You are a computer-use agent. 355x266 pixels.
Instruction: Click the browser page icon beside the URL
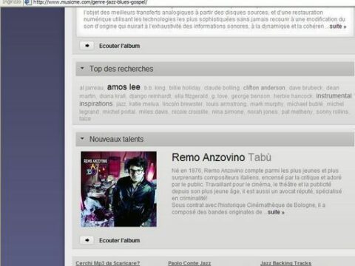click(28, 2)
